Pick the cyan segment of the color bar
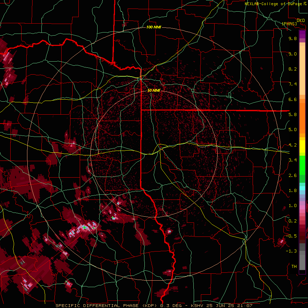The height and width of the screenshot is (308, 308). coord(302,188)
